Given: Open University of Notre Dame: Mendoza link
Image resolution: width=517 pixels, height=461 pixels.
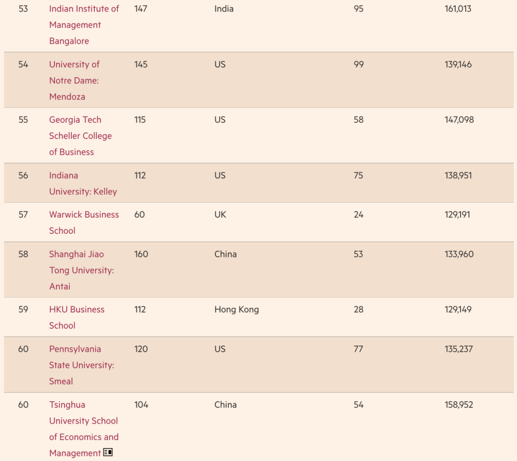Looking at the screenshot, I should pyautogui.click(x=74, y=81).
